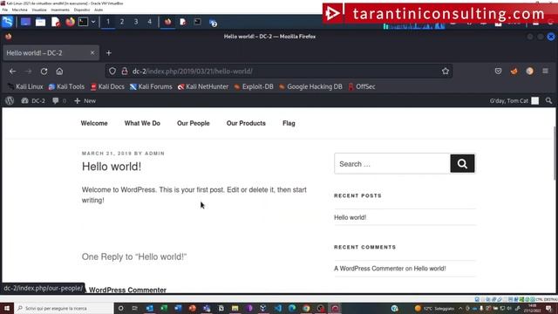Screen dimensions: 558x314
Task: Open Google Chrome from Windows taskbar
Action: [306, 308]
